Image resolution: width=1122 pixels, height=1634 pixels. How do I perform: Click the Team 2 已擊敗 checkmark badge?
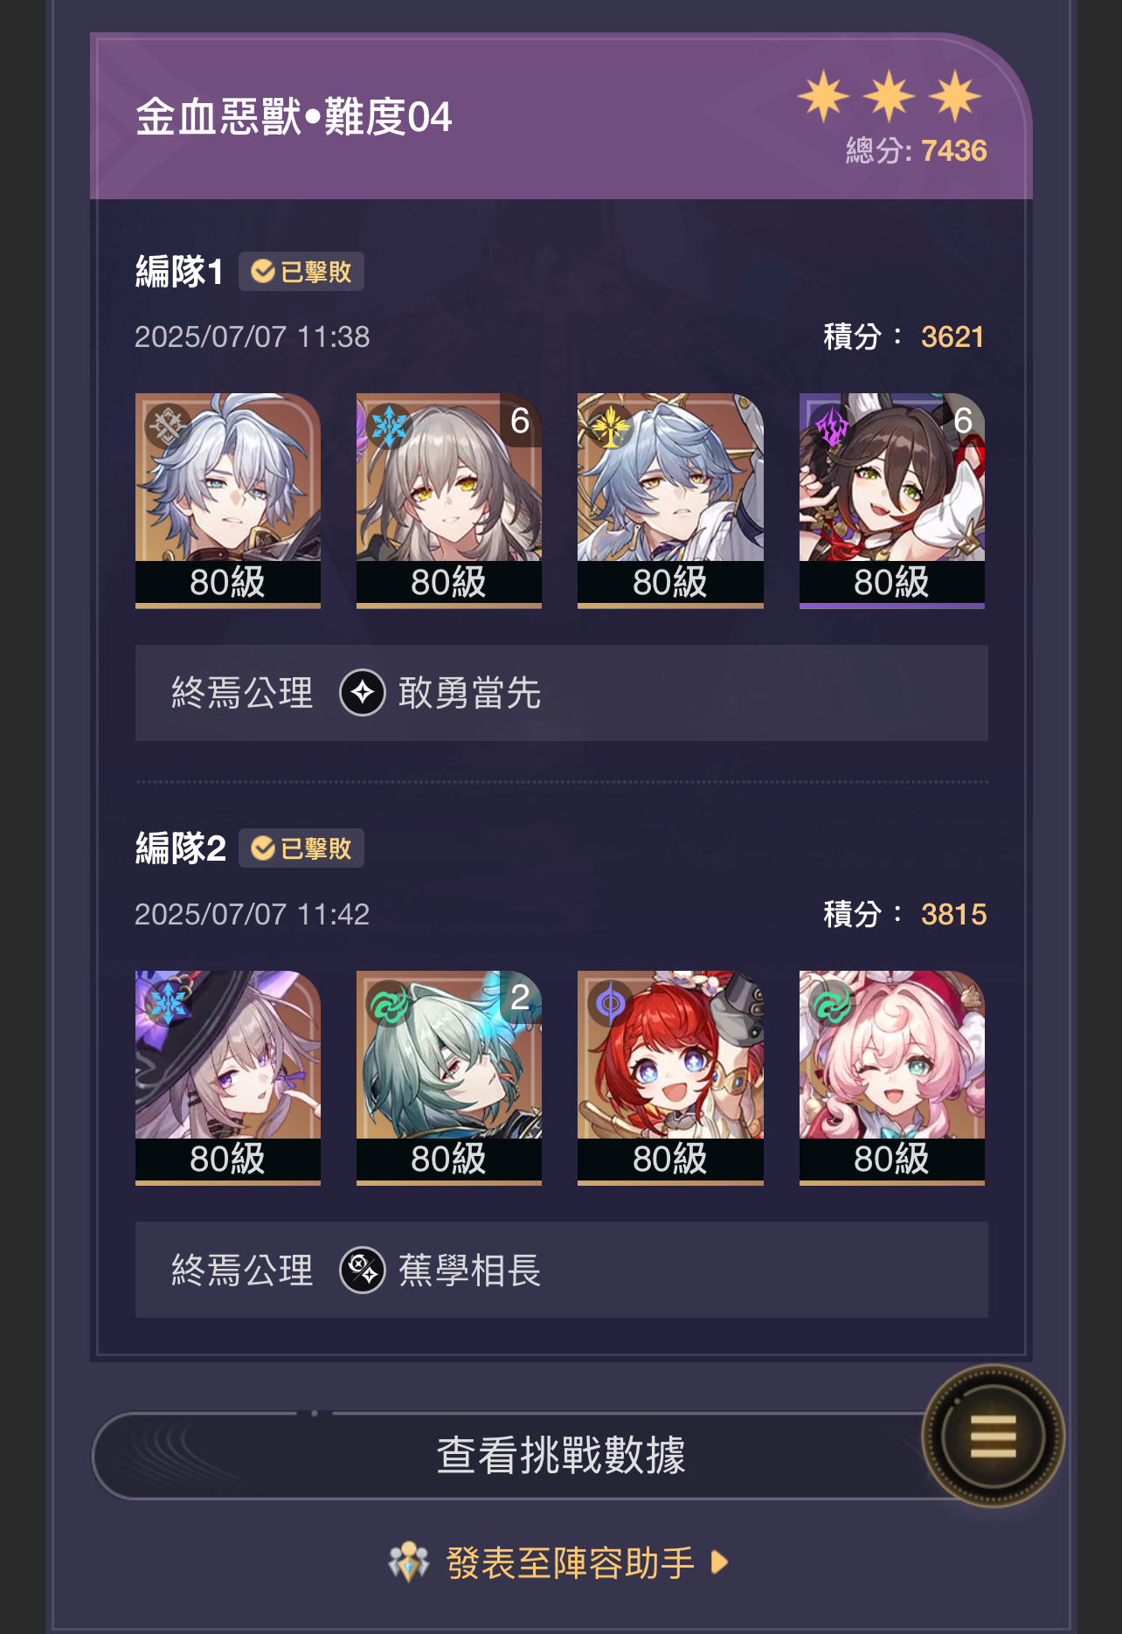[301, 848]
